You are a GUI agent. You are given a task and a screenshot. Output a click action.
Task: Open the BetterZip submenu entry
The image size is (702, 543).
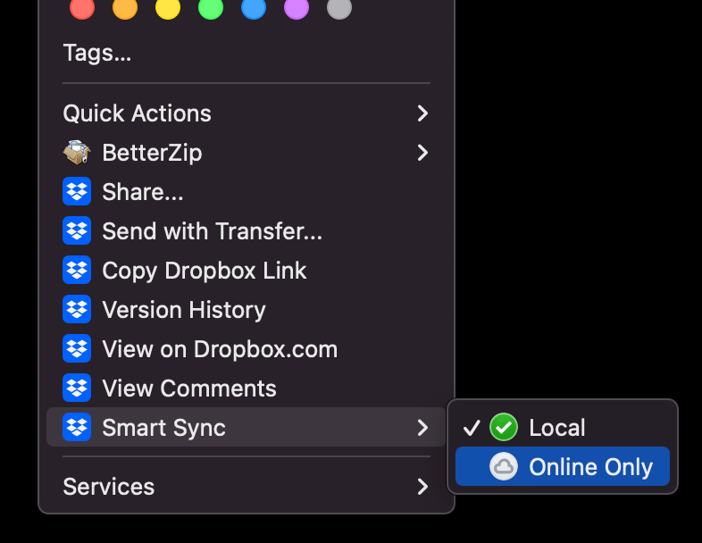pyautogui.click(x=247, y=153)
